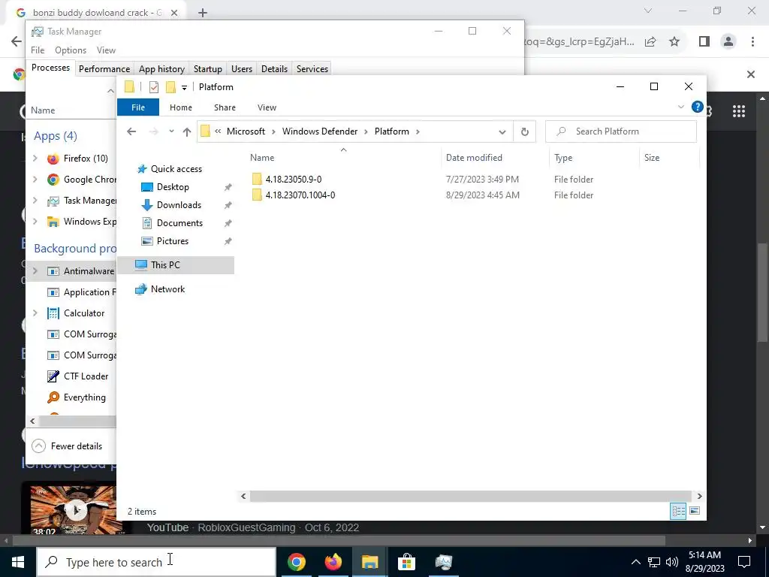Switch to Startup tab in Task Manager

[207, 68]
